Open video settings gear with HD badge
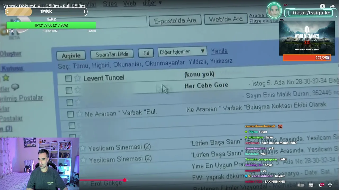The image size is (339, 190). [320, 185]
